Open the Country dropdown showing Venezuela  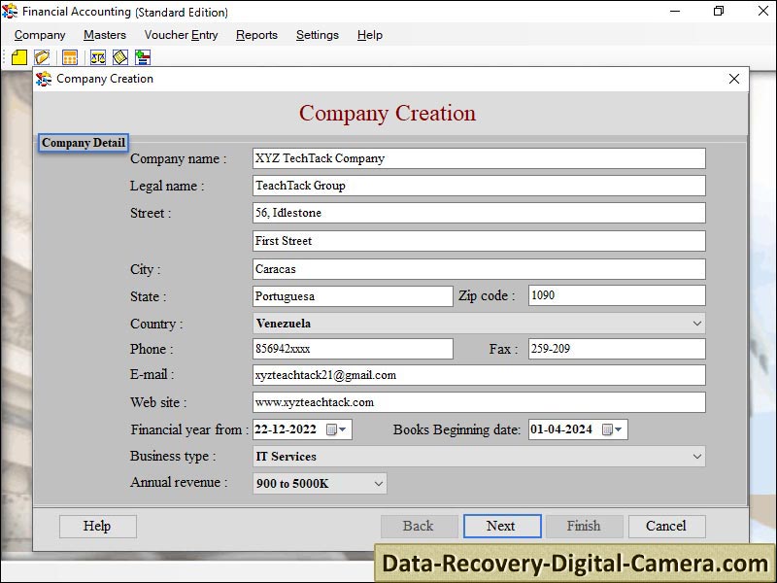pyautogui.click(x=695, y=323)
